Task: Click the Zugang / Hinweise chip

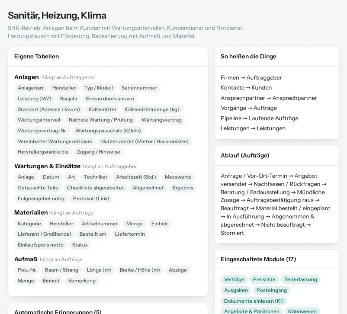Action: (99, 152)
